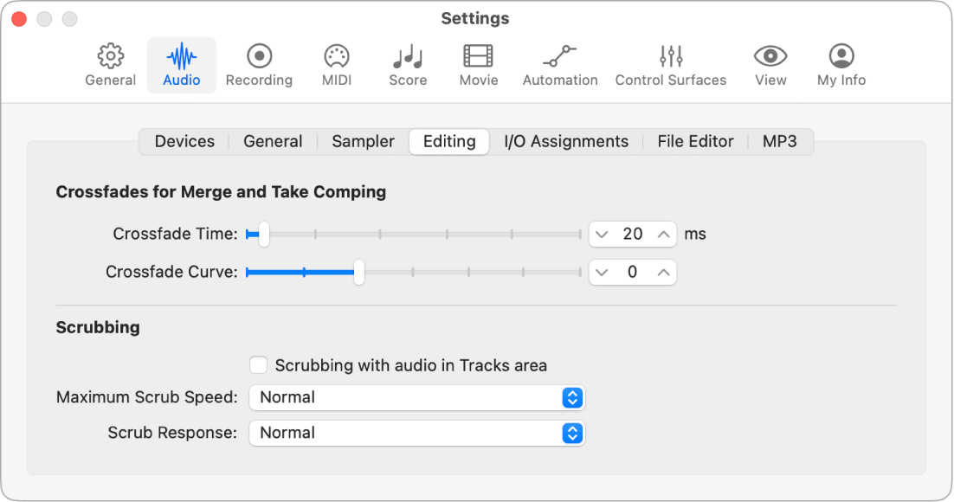Adjust the Crossfade Curve slider handle
This screenshot has width=954, height=502.
pos(358,272)
